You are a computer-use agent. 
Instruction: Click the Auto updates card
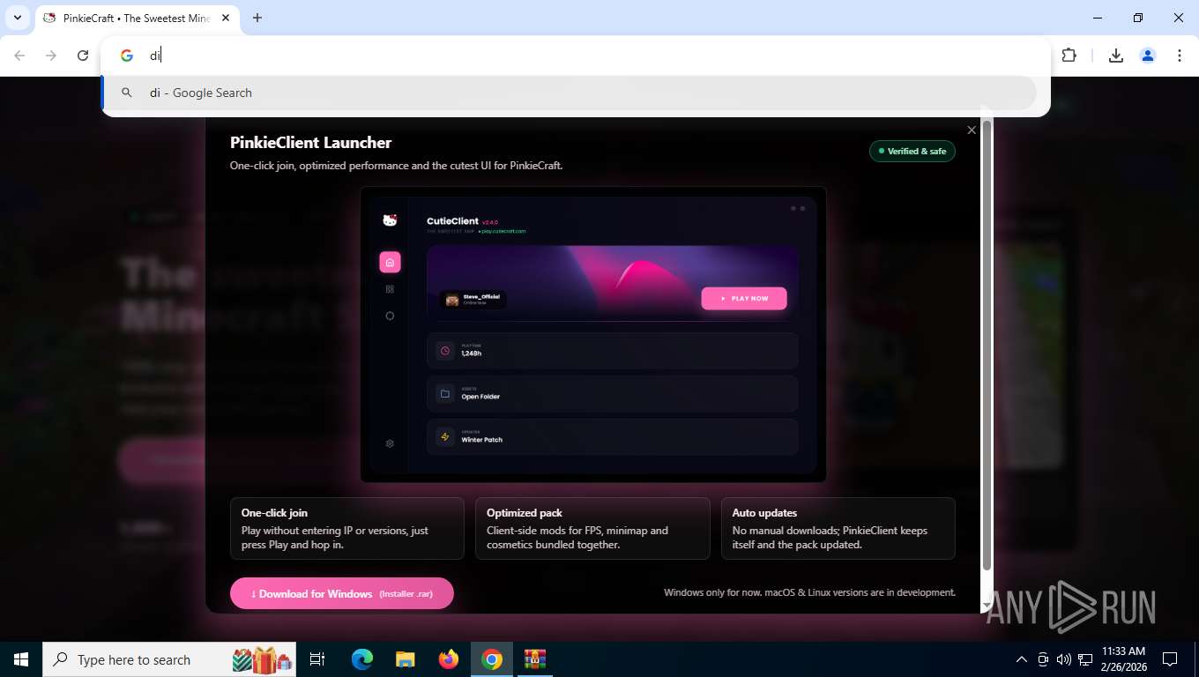coord(838,528)
